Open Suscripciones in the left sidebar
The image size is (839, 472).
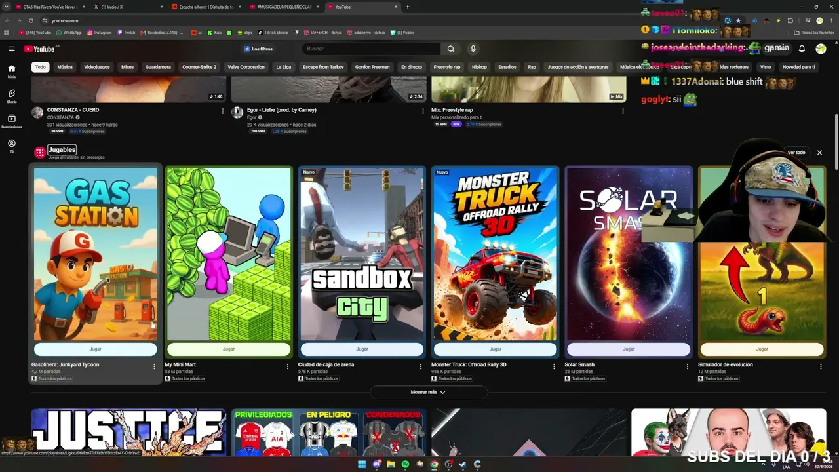(12, 121)
